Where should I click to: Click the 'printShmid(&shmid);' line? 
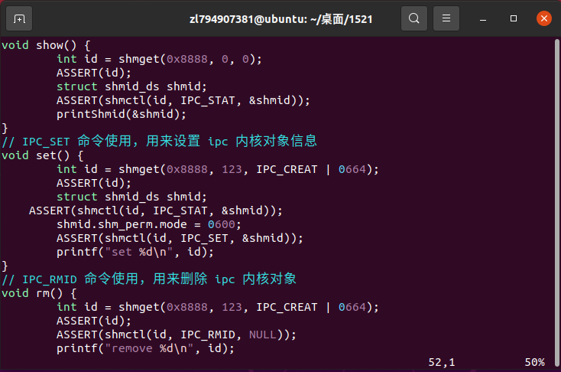pyautogui.click(x=122, y=114)
